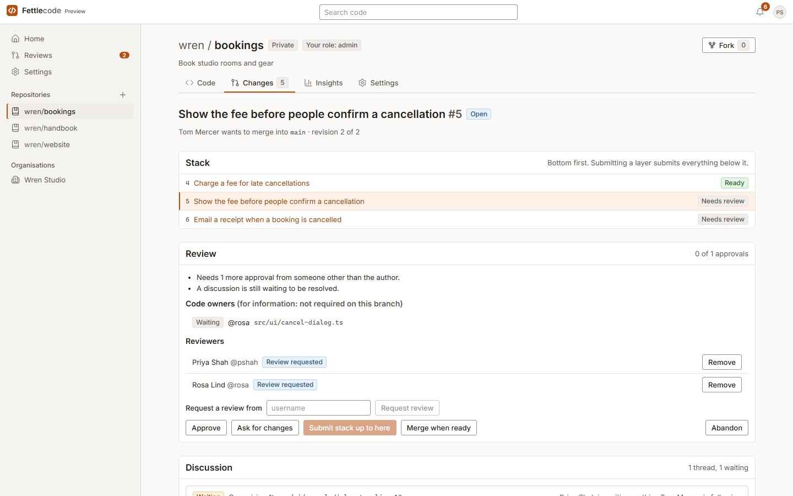Image resolution: width=793 pixels, height=496 pixels.
Task: Click the 1 thread, 1 waiting text
Action: pos(718,467)
